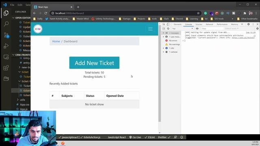The image size is (260, 146).
Task: Show more DevTools tabs chevron
Action: tap(242, 24)
